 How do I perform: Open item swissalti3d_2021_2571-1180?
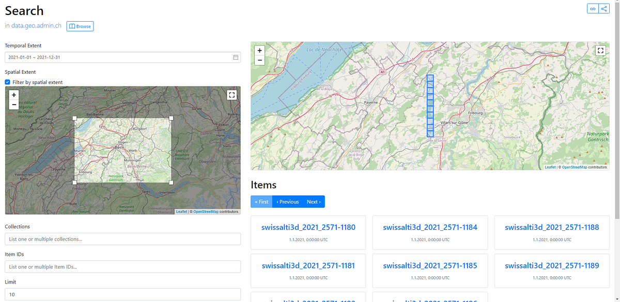coord(307,227)
